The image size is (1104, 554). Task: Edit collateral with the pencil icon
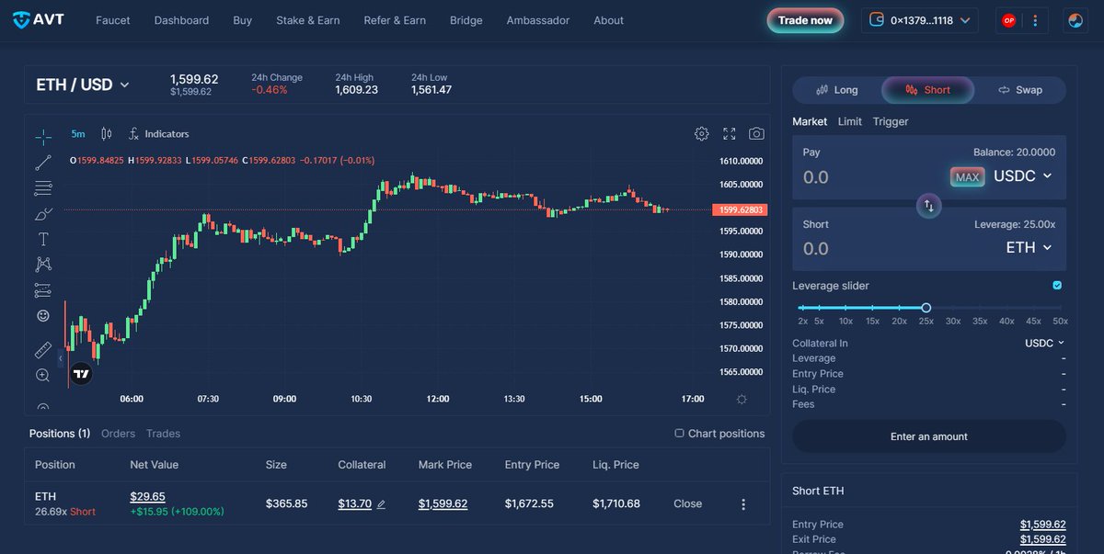[x=382, y=504]
